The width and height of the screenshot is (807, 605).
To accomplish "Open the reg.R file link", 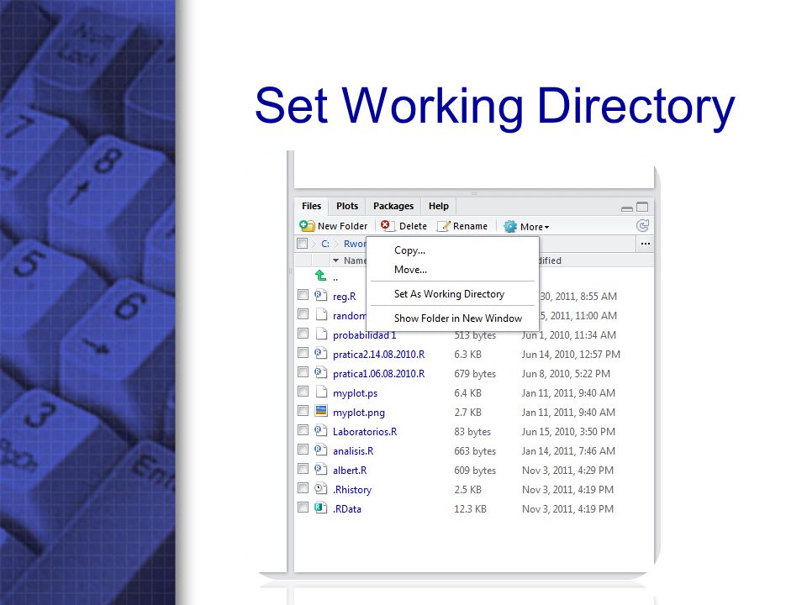I will click(x=345, y=297).
